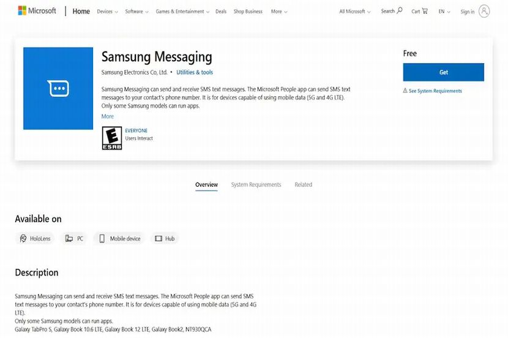The height and width of the screenshot is (338, 508).
Task: Click the Galaxy TabPro S device list line
Action: pos(113,329)
